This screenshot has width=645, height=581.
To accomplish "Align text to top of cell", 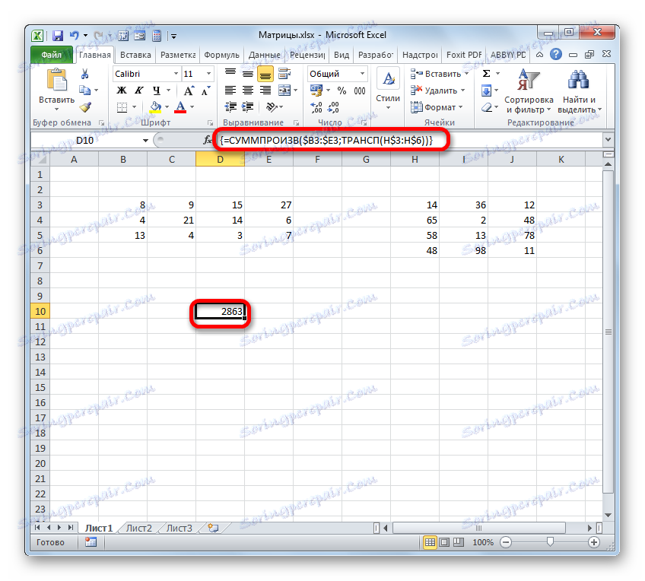I will tap(230, 74).
